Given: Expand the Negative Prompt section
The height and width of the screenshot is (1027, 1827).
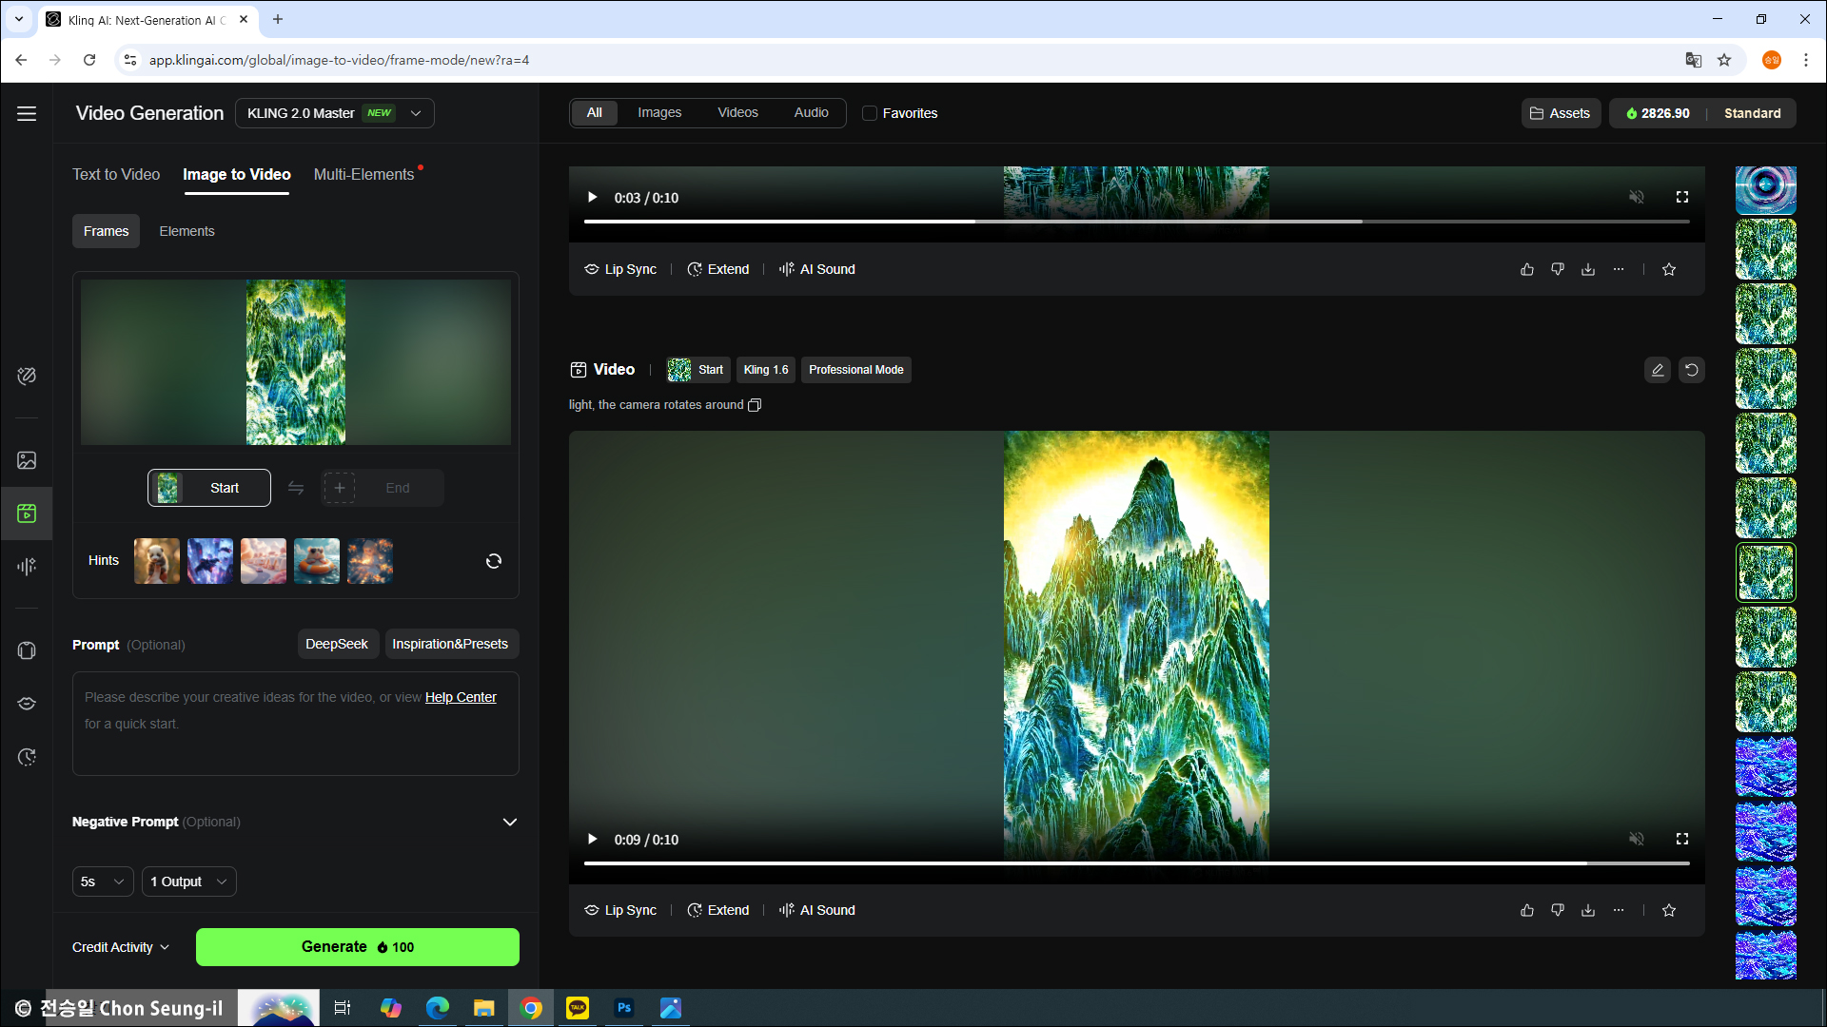Looking at the screenshot, I should coord(510,822).
